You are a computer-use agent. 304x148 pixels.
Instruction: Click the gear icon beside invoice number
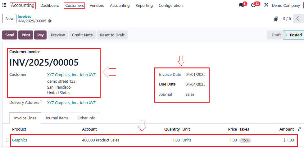[50, 21]
